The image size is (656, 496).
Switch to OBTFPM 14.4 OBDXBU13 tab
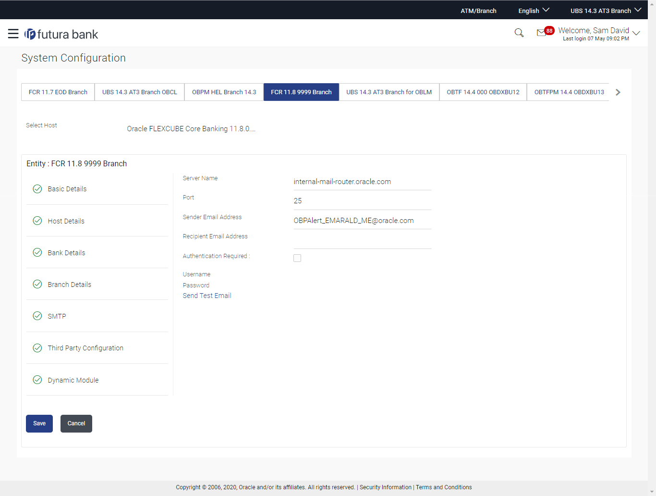click(x=569, y=92)
